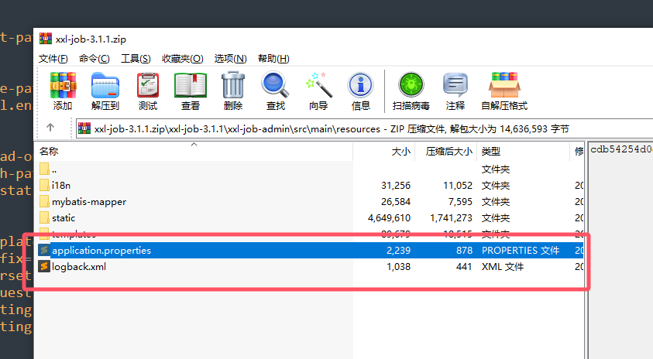Click the Virus Scan (扫描病毒) icon
Screen dimensions: 653x359
click(411, 91)
